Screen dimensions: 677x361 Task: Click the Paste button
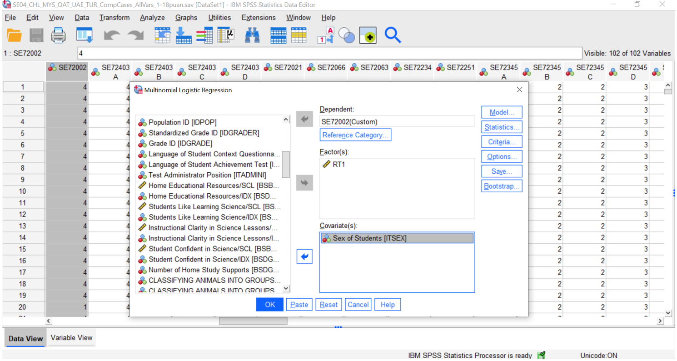[x=299, y=305]
